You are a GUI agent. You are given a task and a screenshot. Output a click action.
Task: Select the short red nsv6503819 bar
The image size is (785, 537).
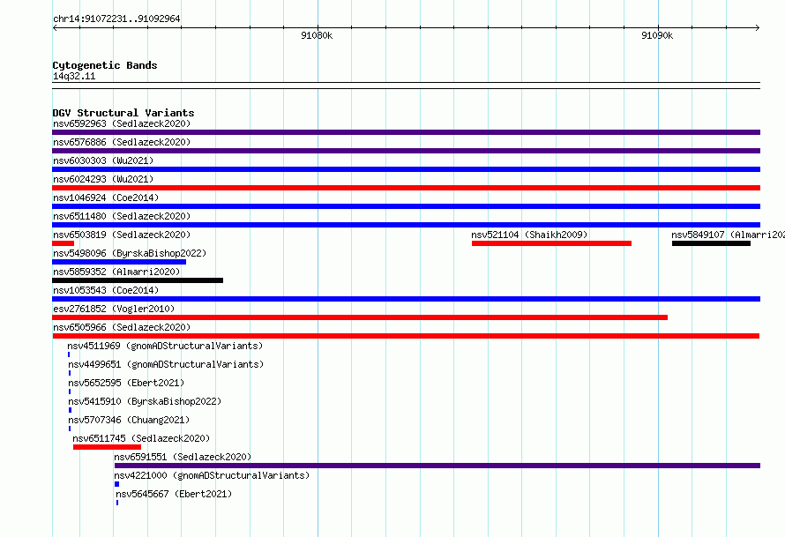click(64, 243)
